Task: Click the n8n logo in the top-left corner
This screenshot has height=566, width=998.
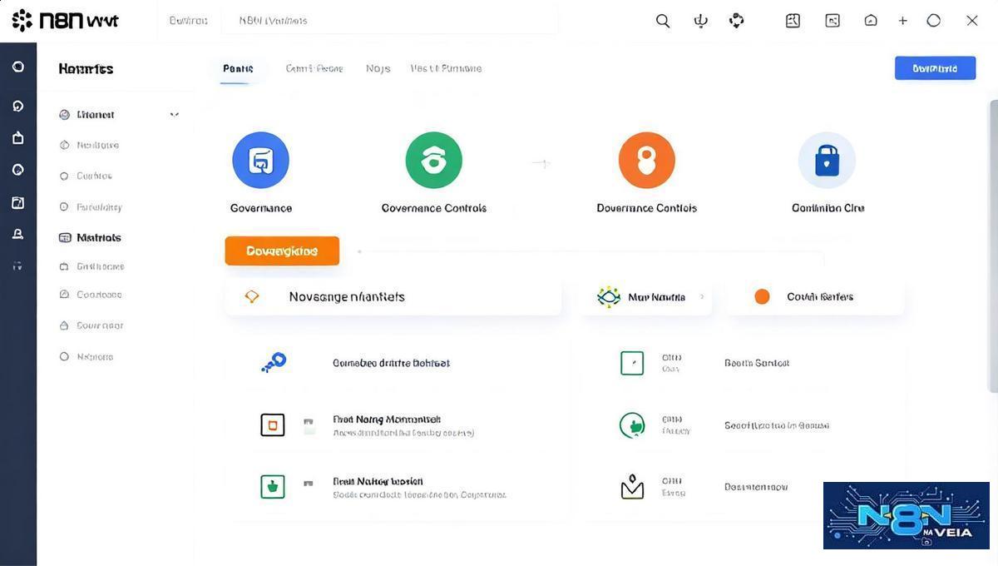Action: point(65,20)
